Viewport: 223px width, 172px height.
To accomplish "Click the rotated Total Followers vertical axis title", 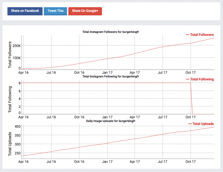I will pyautogui.click(x=10, y=55).
